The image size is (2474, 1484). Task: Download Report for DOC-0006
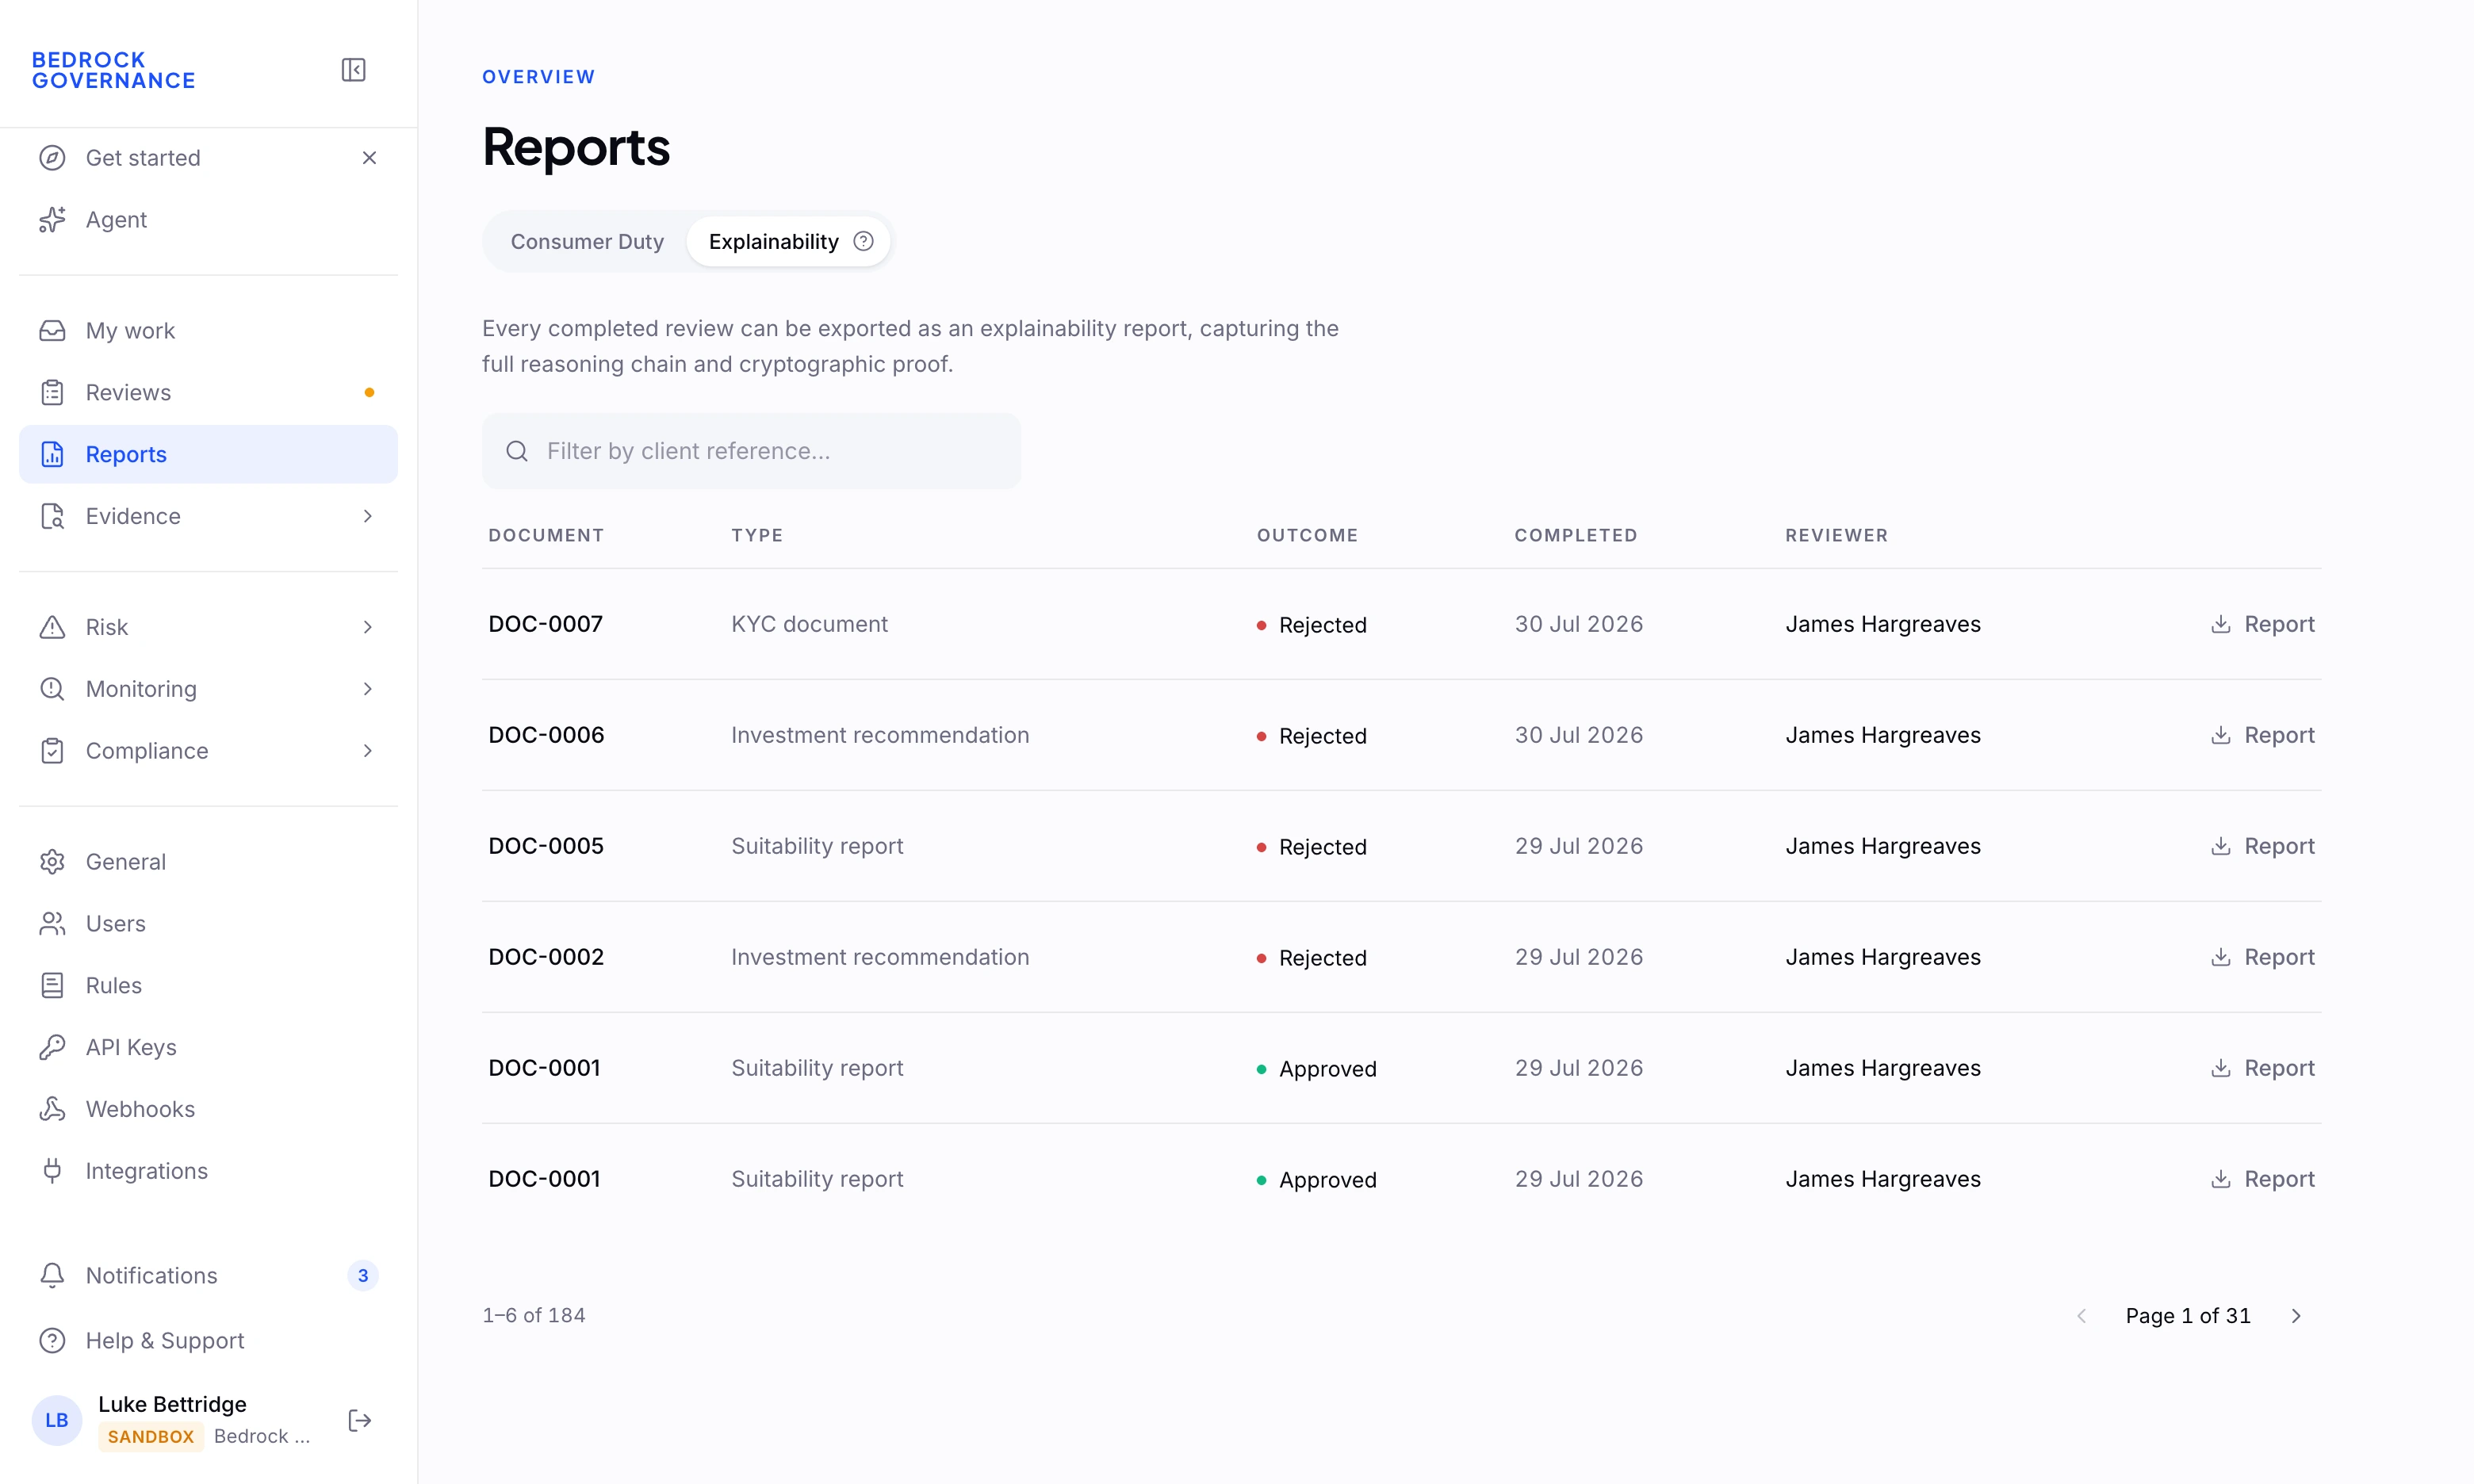tap(2263, 736)
